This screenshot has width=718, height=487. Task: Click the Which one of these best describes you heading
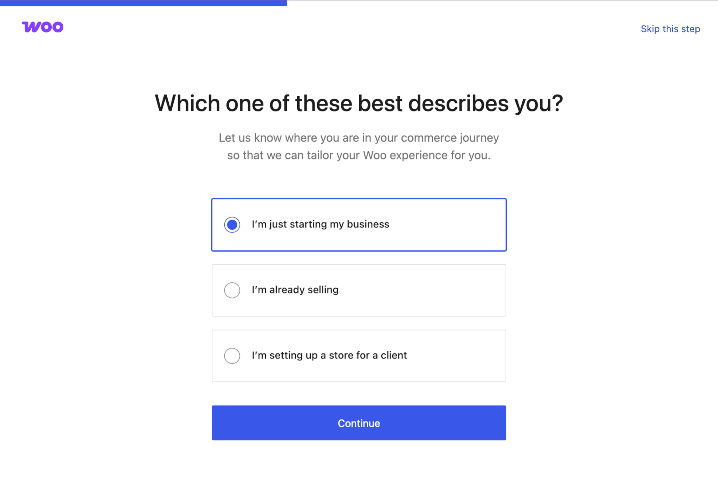pyautogui.click(x=358, y=103)
